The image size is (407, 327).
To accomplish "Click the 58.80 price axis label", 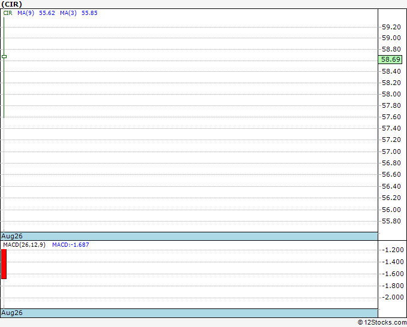I will pos(391,49).
